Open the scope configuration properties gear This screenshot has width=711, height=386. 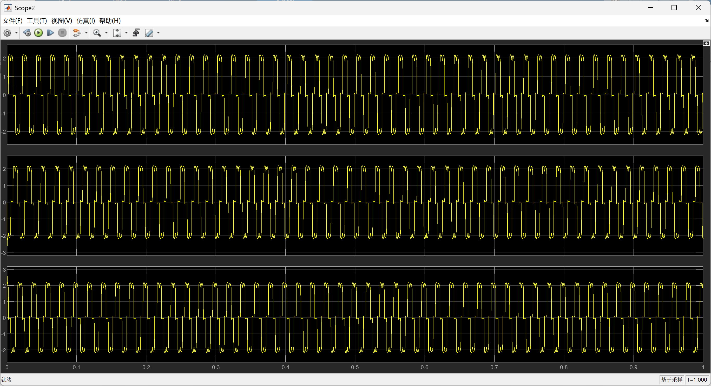pyautogui.click(x=7, y=33)
